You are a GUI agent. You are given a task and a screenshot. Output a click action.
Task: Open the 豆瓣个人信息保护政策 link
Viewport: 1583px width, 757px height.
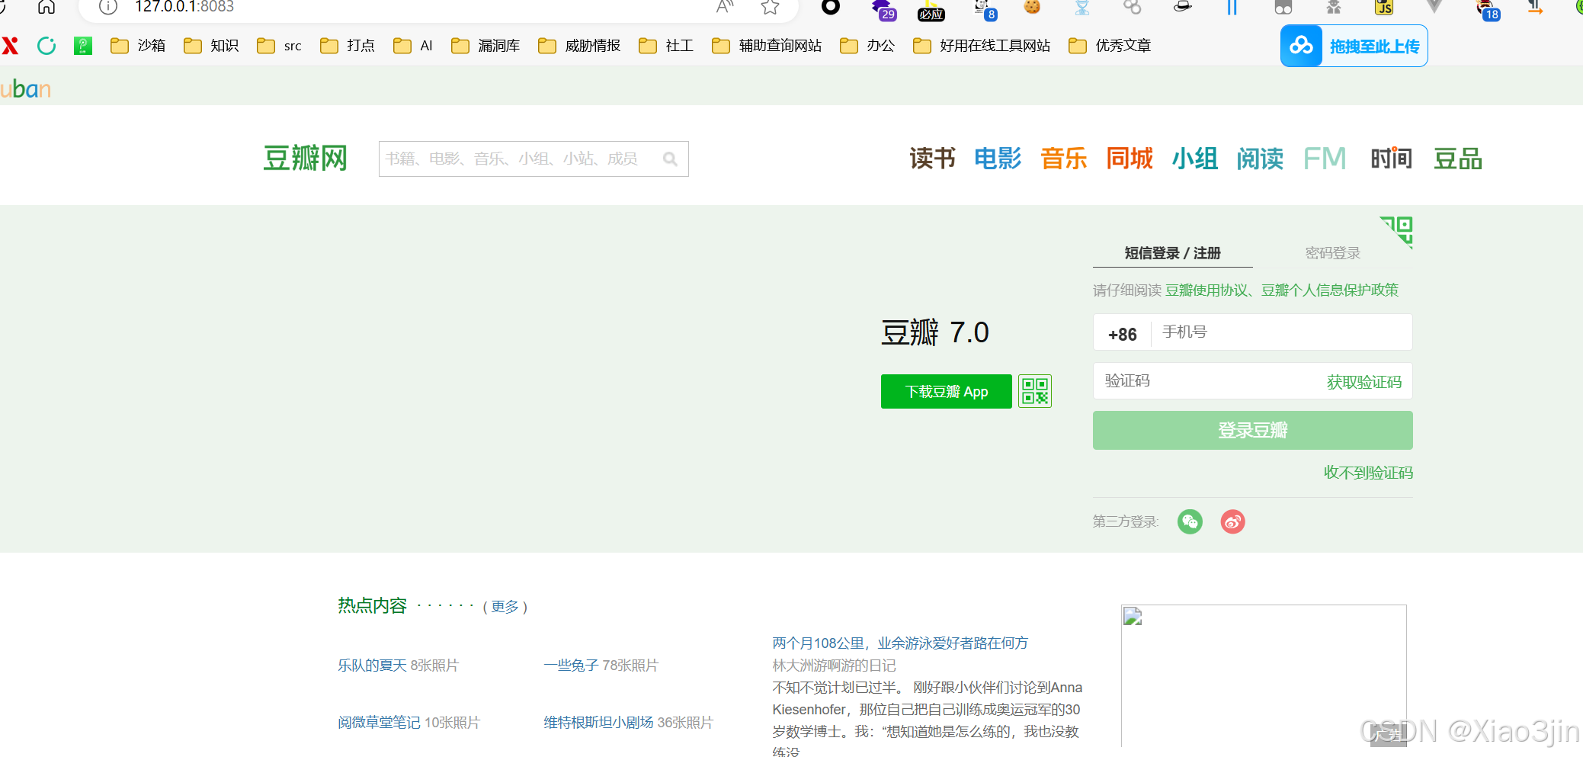[x=1330, y=290]
